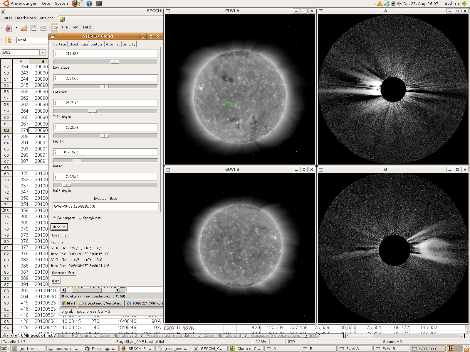Viewport: 470px width, 352px height.
Task: Select the Daten MDI Charts 2 sheet tab
Action: 118,336
